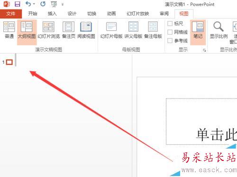Image resolution: width=237 pixels, height=177 pixels.
Task: Undo the last action
Action: point(28,4)
